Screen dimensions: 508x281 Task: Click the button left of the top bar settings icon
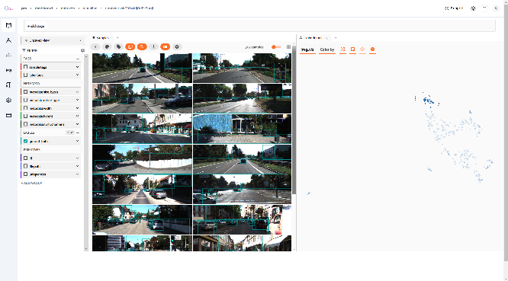tap(454, 8)
